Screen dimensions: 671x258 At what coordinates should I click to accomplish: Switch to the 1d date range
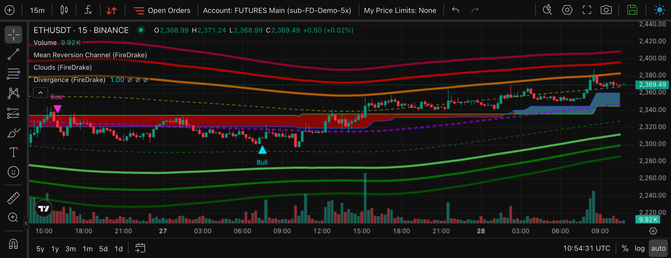point(118,249)
